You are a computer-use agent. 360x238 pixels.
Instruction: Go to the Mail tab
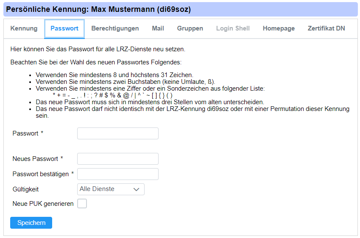[x=158, y=28]
